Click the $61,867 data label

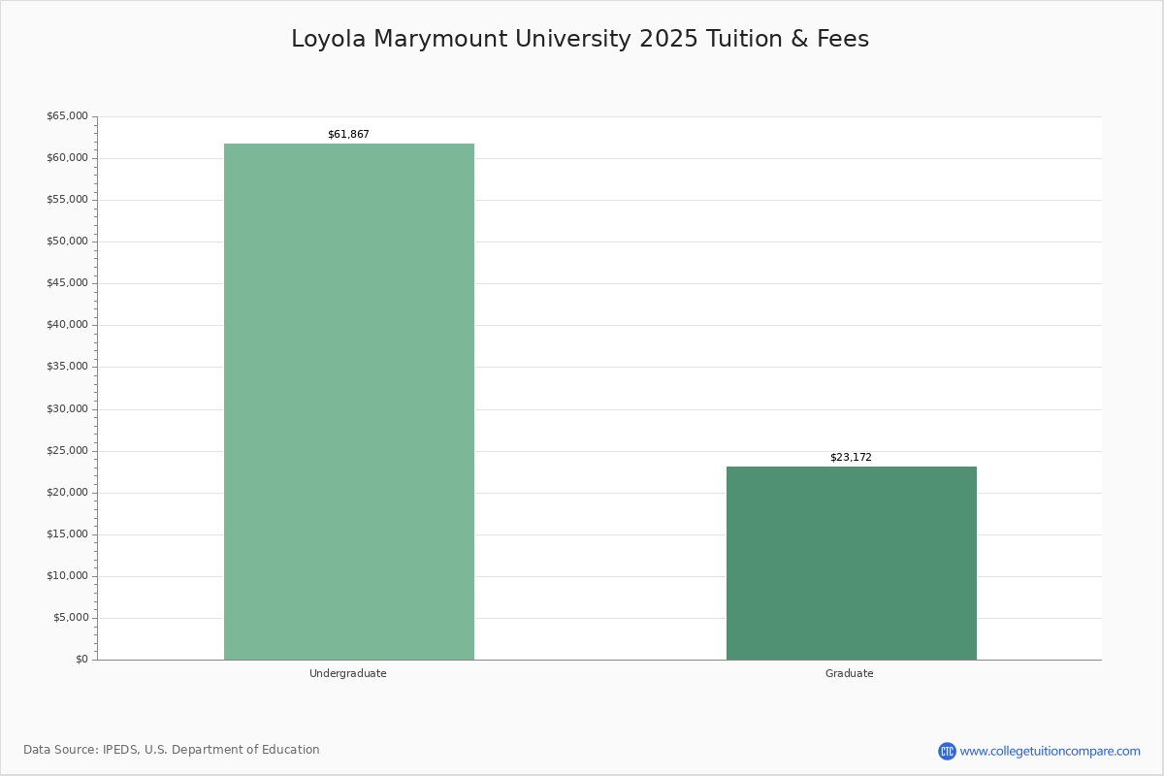click(348, 134)
